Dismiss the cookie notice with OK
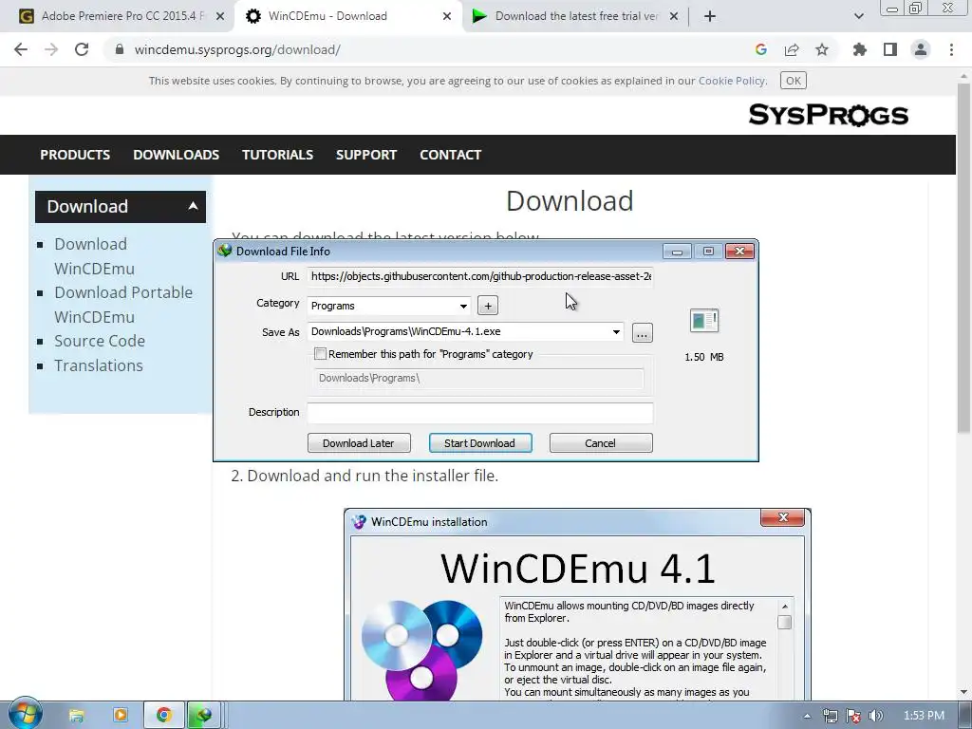The width and height of the screenshot is (972, 729). click(x=794, y=81)
